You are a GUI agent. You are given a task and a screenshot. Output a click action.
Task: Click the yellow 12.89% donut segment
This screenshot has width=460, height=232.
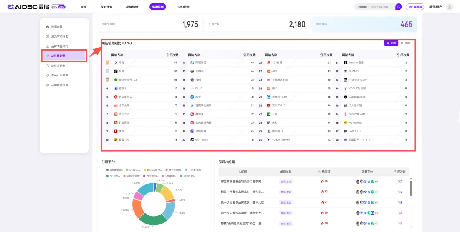point(167,193)
